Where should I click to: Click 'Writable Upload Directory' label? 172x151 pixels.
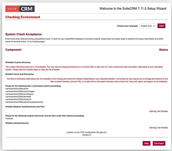(17, 123)
